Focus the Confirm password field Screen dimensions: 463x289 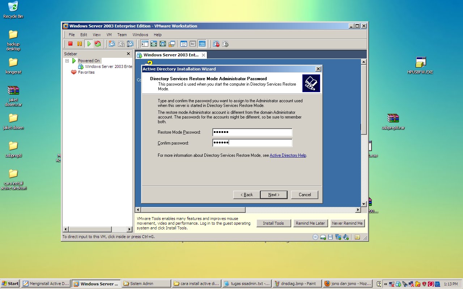(252, 143)
